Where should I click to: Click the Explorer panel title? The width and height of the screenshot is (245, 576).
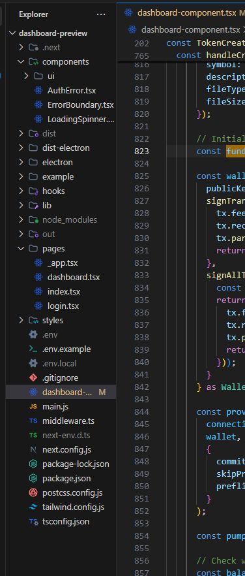(x=33, y=14)
